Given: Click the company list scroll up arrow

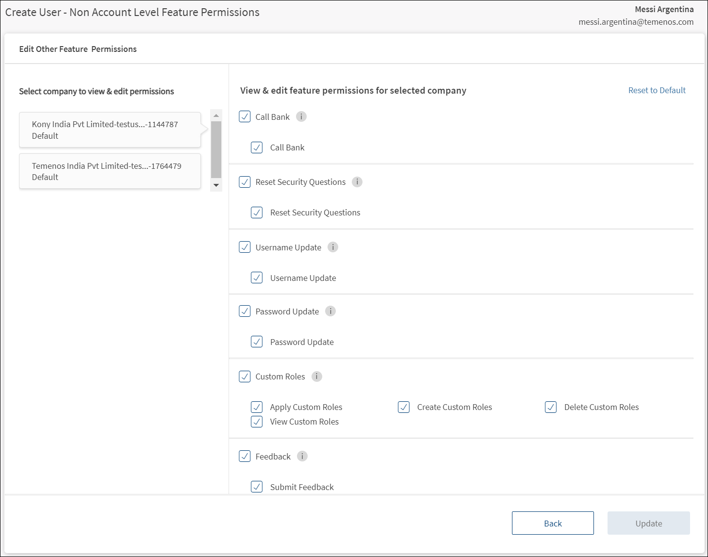Looking at the screenshot, I should (216, 115).
